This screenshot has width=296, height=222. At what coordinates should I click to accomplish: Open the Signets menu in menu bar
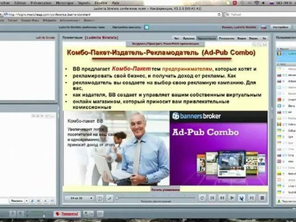coord(84,3)
